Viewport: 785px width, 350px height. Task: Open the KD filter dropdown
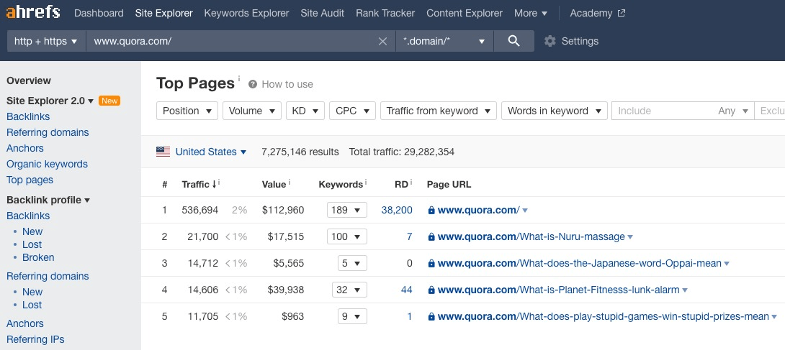click(305, 111)
